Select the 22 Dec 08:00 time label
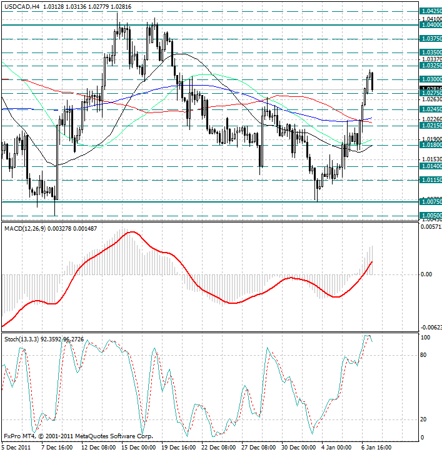This screenshot has height=452, width=442. (x=219, y=448)
